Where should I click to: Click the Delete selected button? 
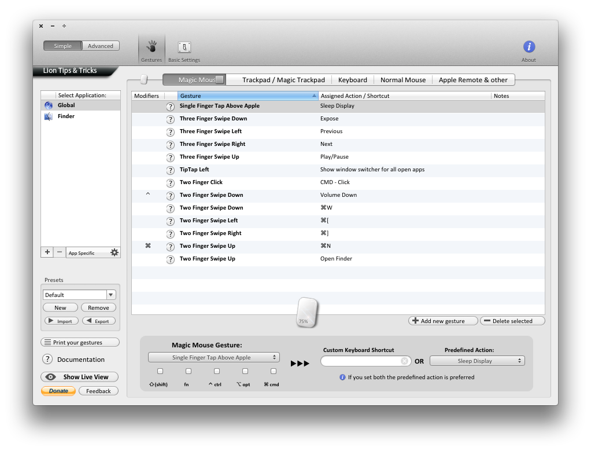click(512, 321)
